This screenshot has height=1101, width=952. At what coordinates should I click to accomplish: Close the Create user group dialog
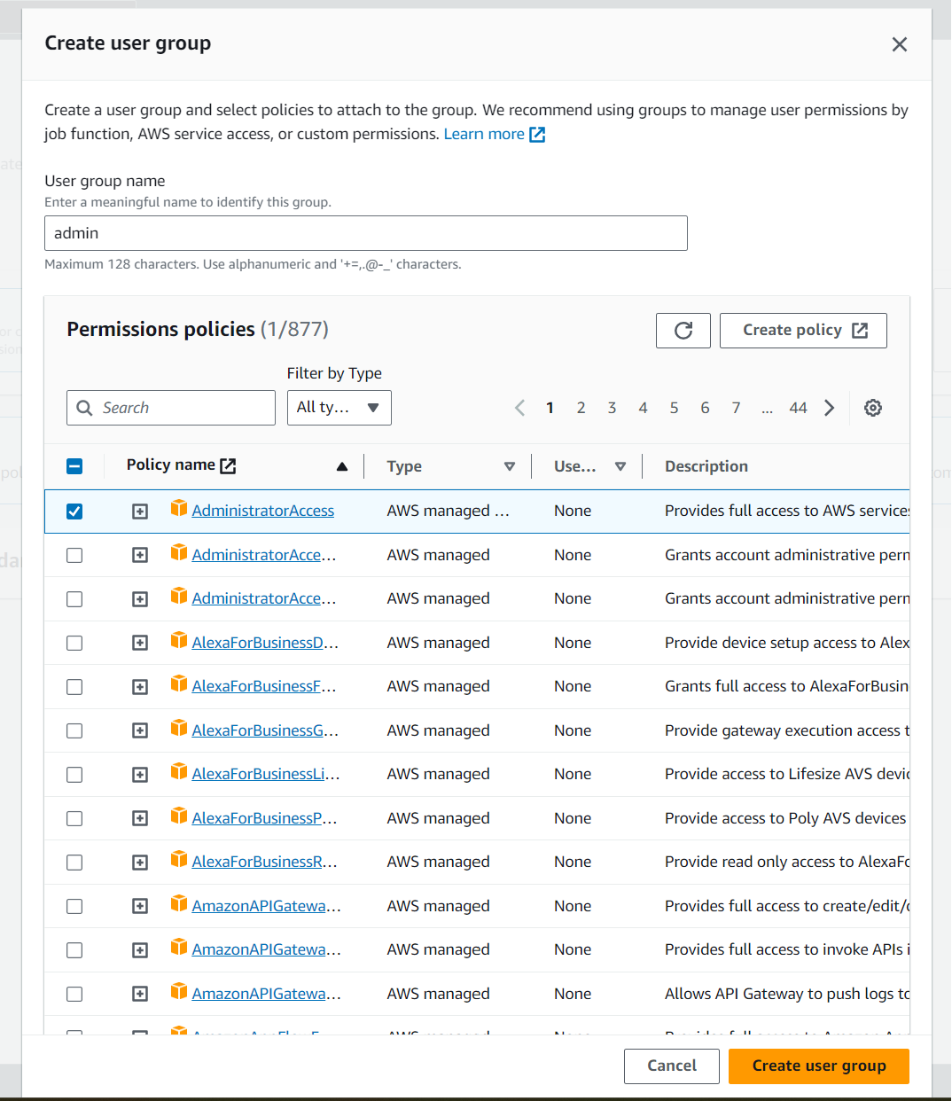[900, 44]
